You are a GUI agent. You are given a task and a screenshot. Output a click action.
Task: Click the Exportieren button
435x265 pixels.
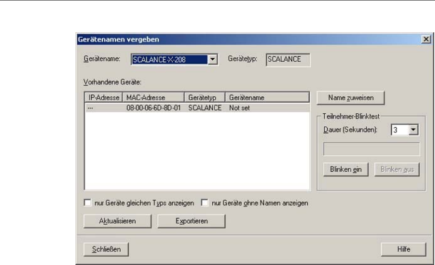coord(191,221)
